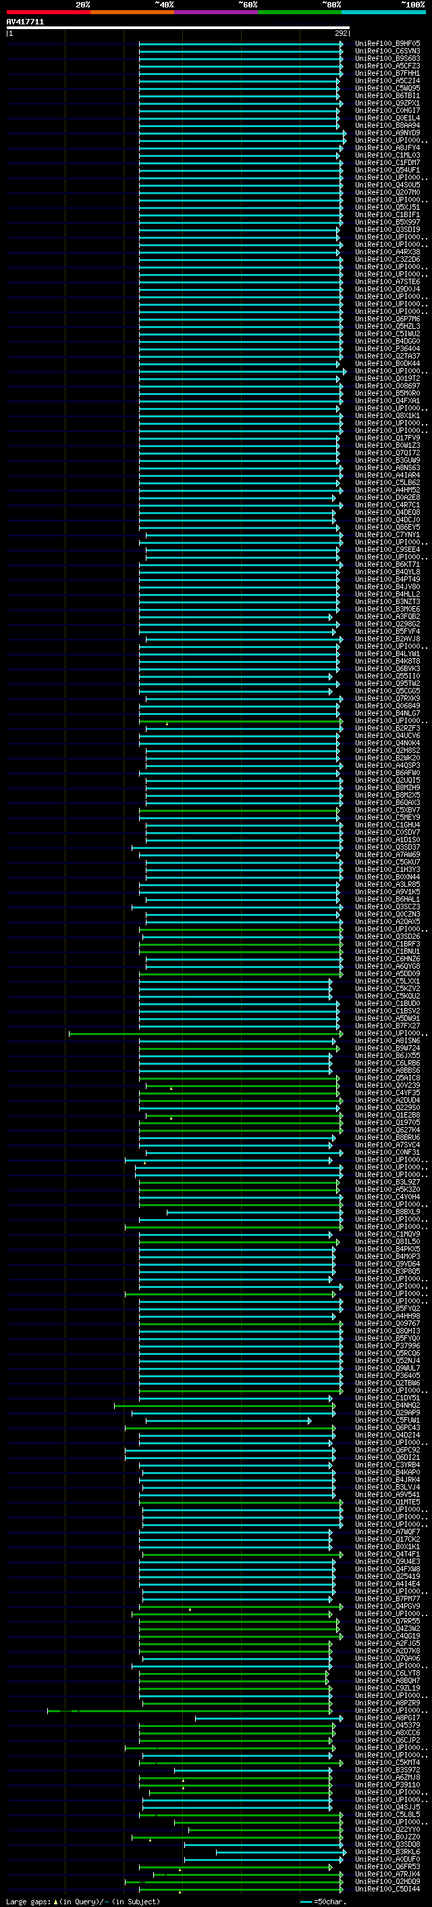The image size is (432, 1907).
Task: Select hit UniRef100_Q2H8S2
Action: [387, 751]
